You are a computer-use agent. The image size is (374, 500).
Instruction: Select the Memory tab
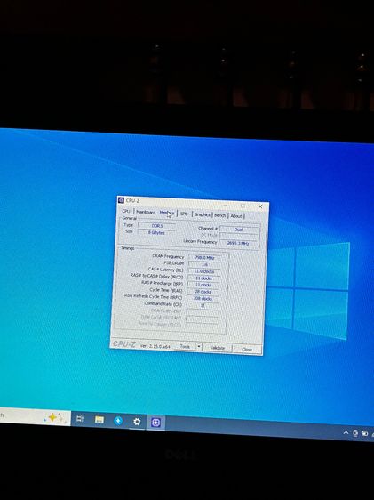(167, 213)
